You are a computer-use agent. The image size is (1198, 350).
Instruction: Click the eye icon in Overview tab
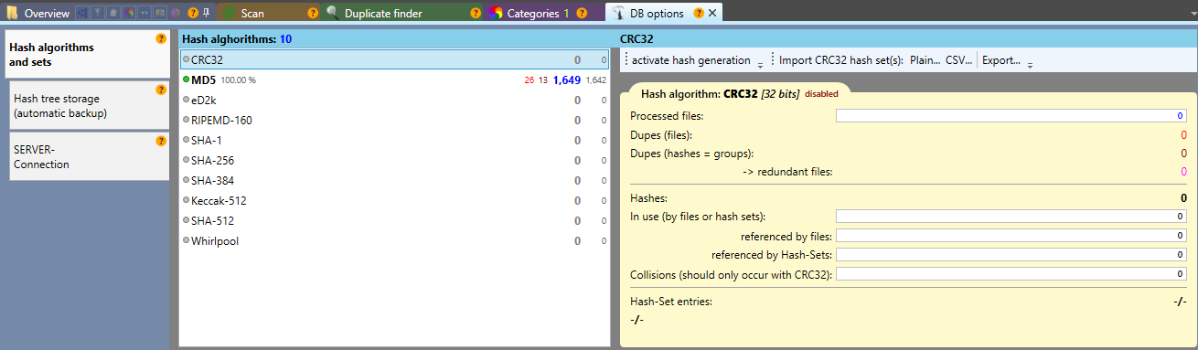145,14
